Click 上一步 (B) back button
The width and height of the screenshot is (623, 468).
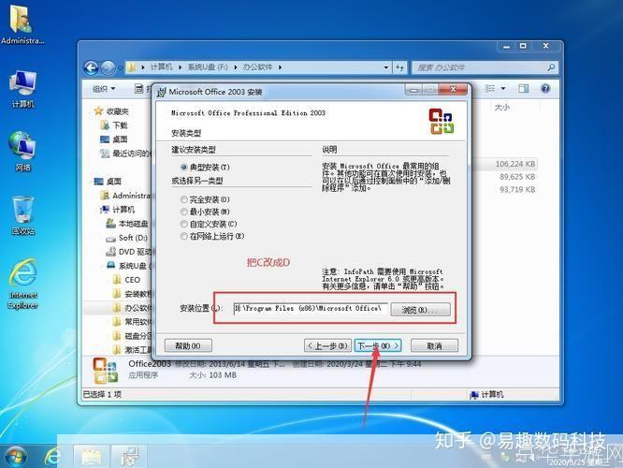pyautogui.click(x=327, y=346)
